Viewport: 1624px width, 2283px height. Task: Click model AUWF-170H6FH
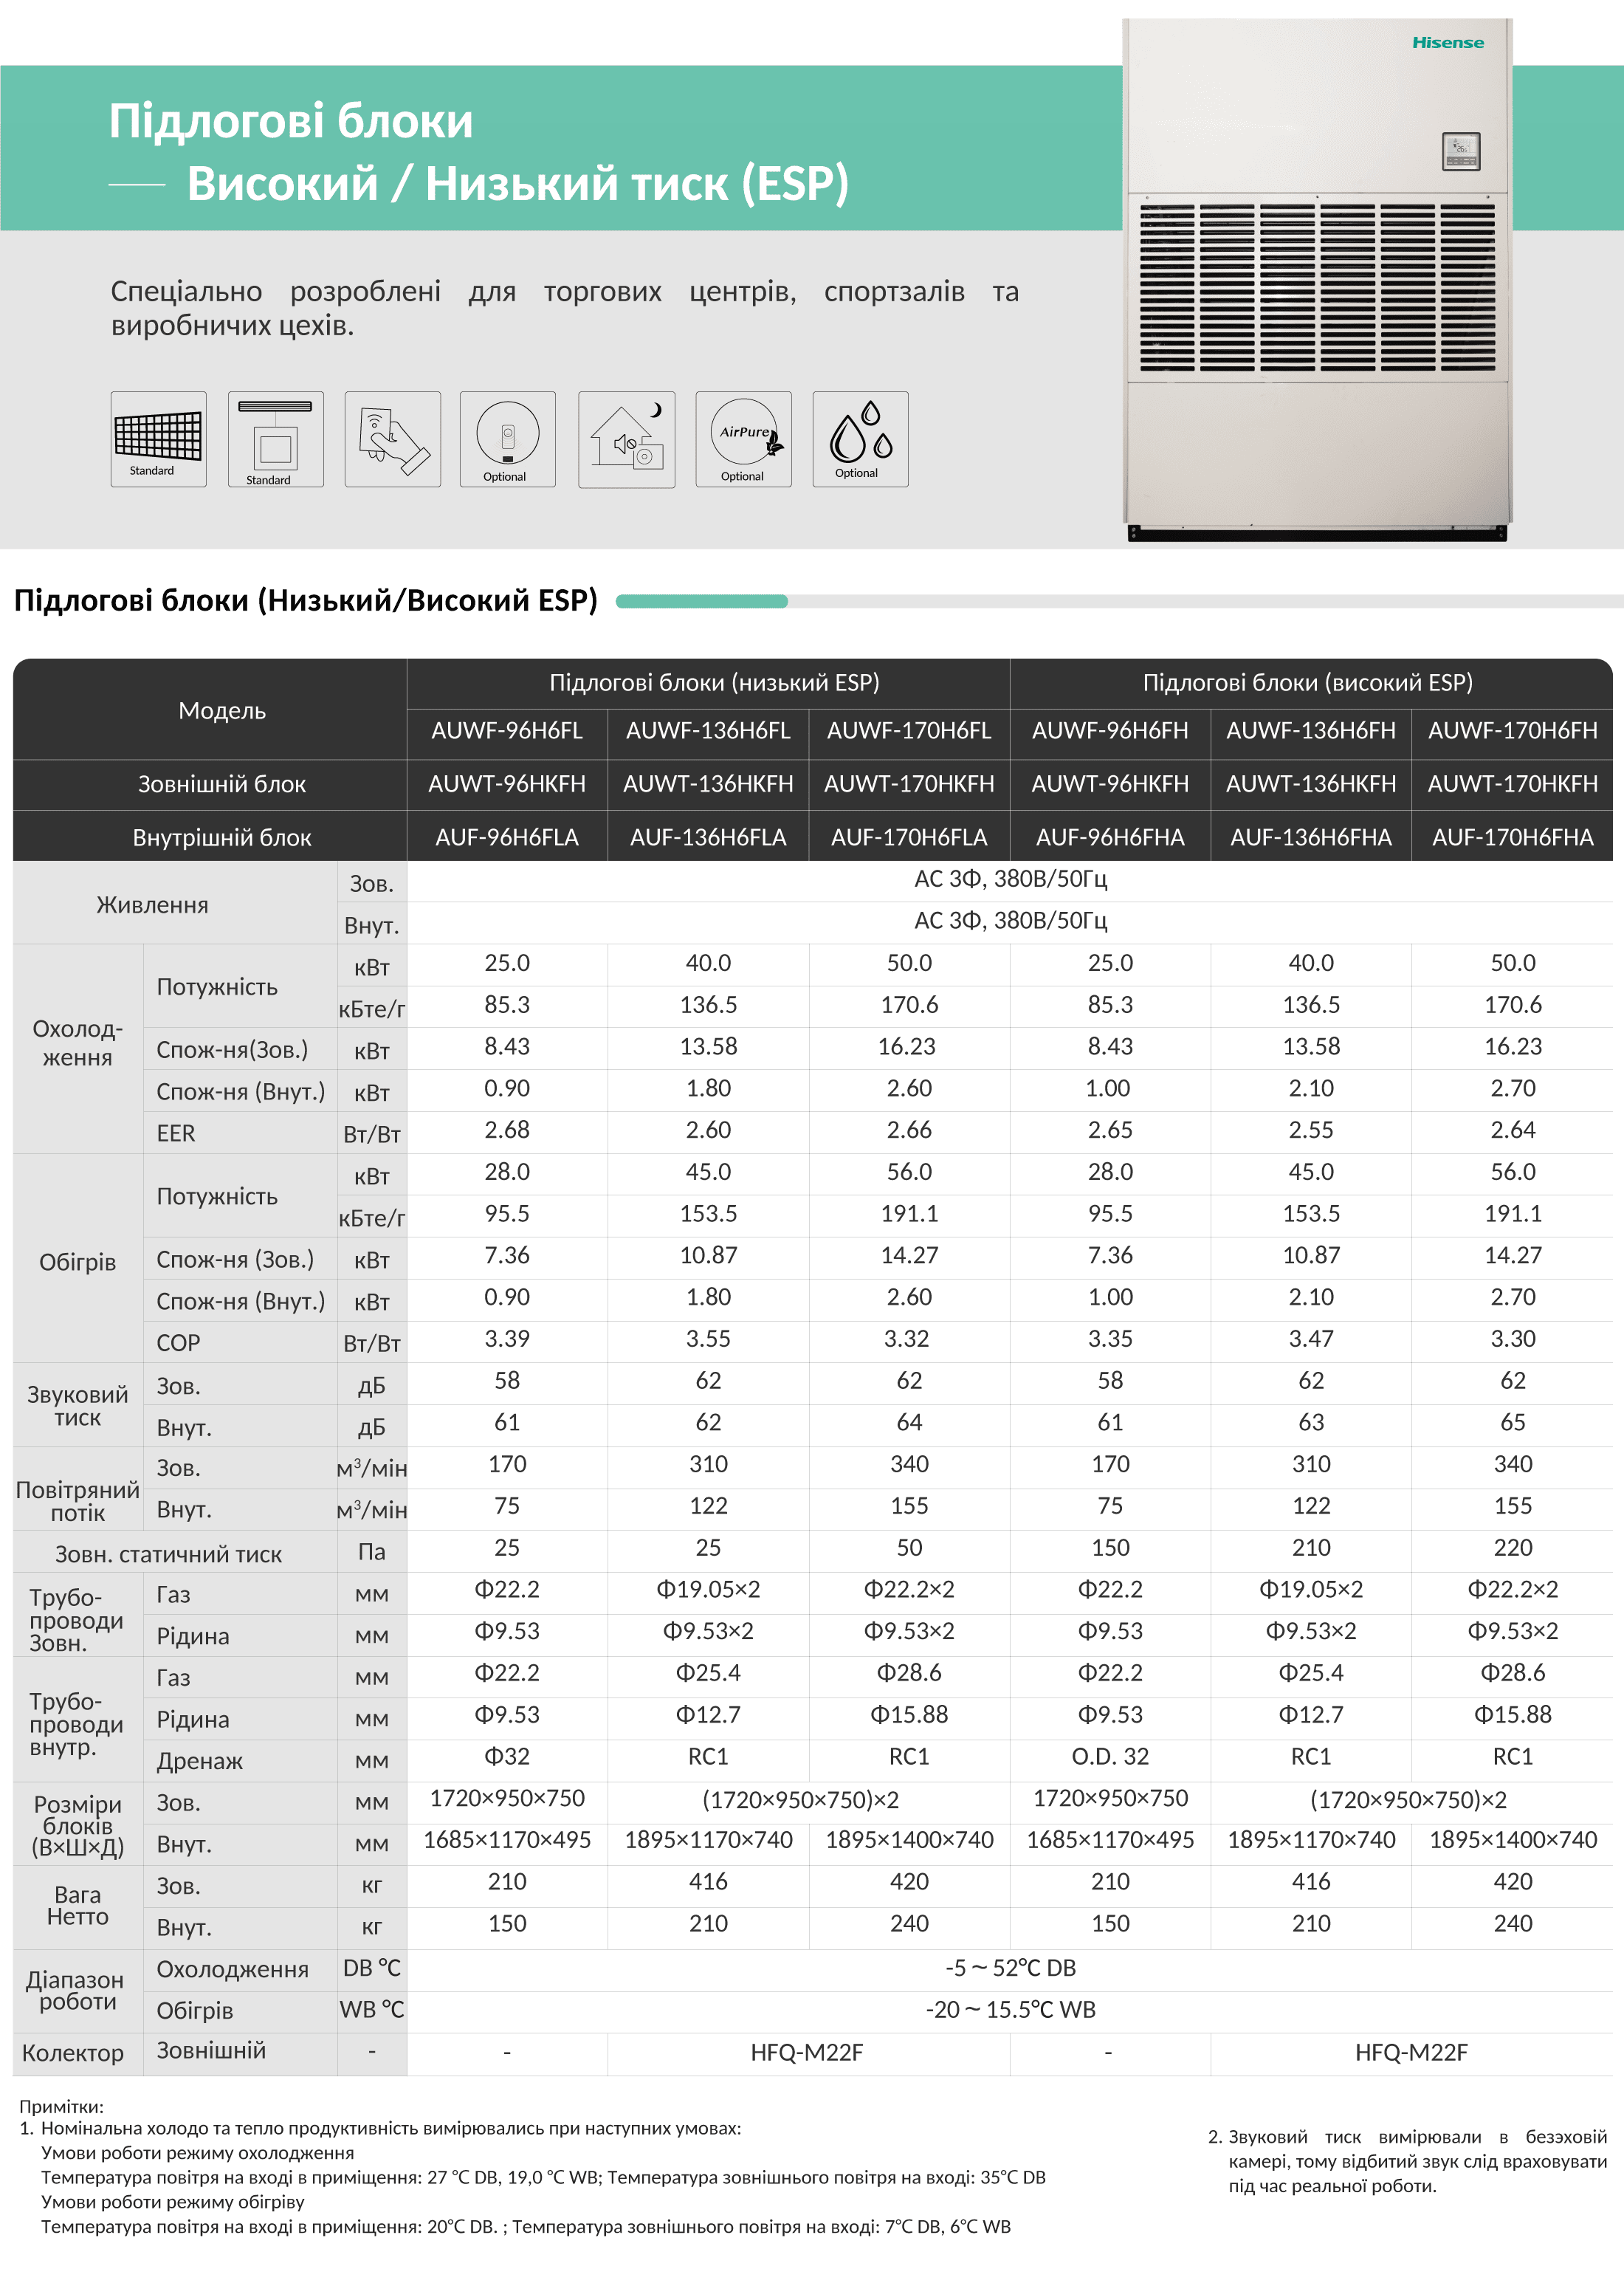click(1513, 731)
